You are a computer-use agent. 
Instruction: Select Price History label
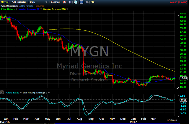(x=8, y=9)
